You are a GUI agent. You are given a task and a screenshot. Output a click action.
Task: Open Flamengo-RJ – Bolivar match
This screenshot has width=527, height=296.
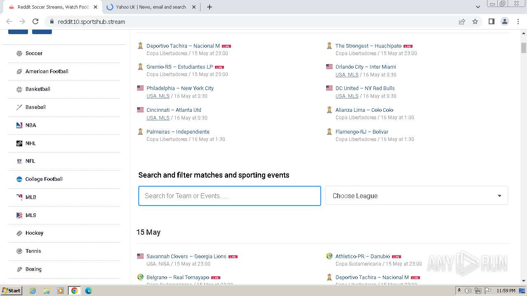362,132
